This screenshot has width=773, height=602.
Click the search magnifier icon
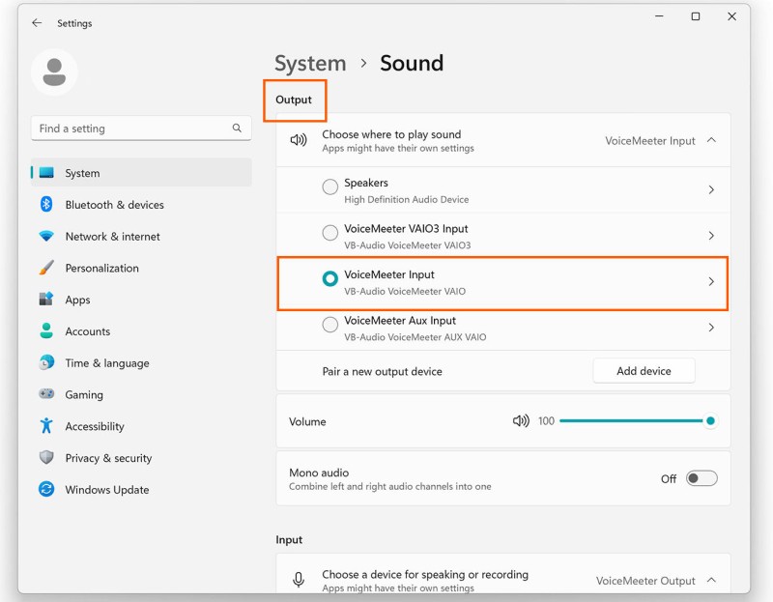237,129
